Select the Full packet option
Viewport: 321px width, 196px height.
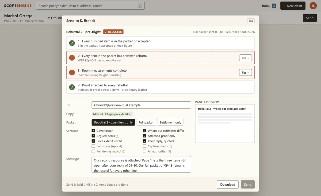click(x=146, y=122)
